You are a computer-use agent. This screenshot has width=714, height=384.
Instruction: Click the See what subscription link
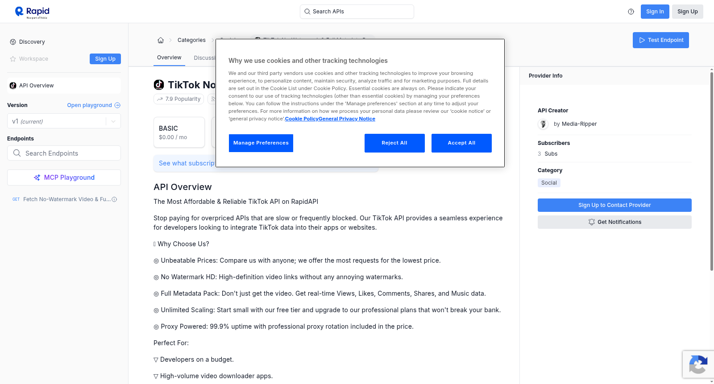[x=187, y=163]
